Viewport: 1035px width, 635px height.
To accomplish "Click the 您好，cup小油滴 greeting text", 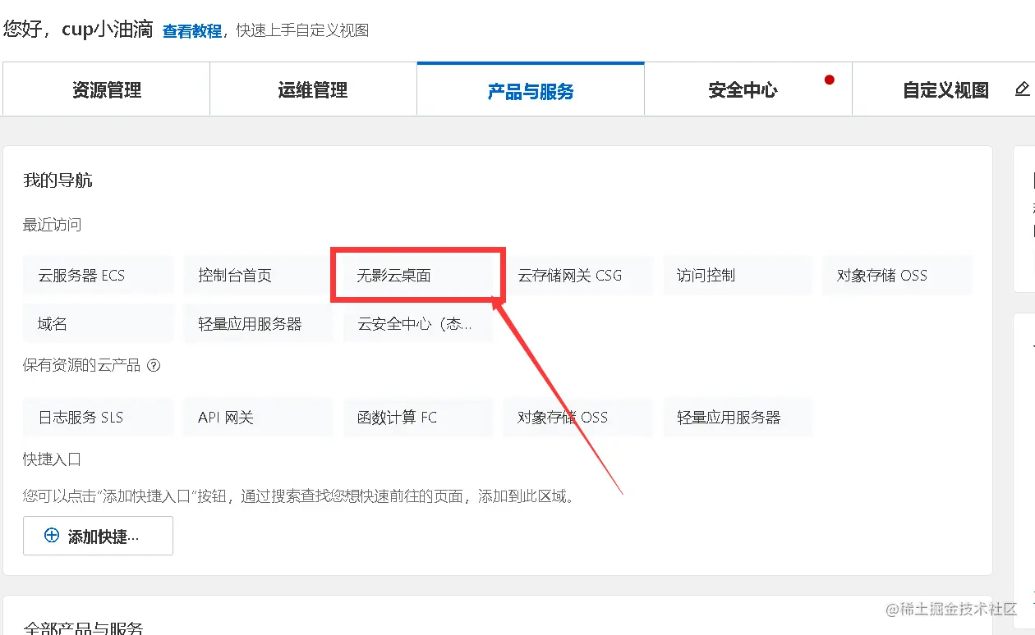I will (x=78, y=30).
